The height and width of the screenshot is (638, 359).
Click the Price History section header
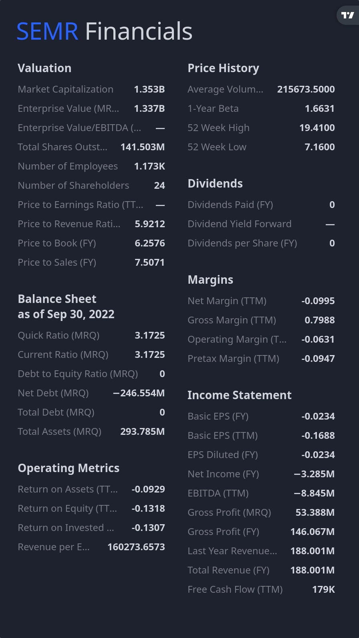coord(223,68)
